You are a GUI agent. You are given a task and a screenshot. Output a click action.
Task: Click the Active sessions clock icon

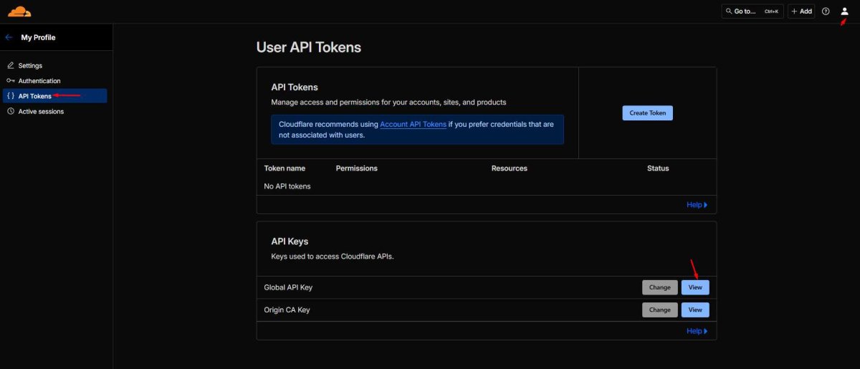(x=11, y=112)
